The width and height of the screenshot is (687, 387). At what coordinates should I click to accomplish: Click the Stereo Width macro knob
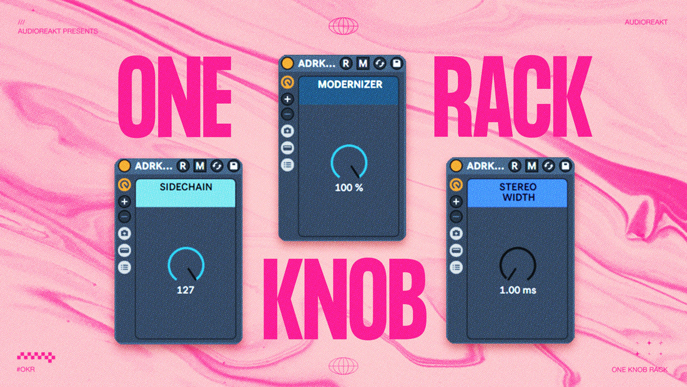(x=518, y=264)
